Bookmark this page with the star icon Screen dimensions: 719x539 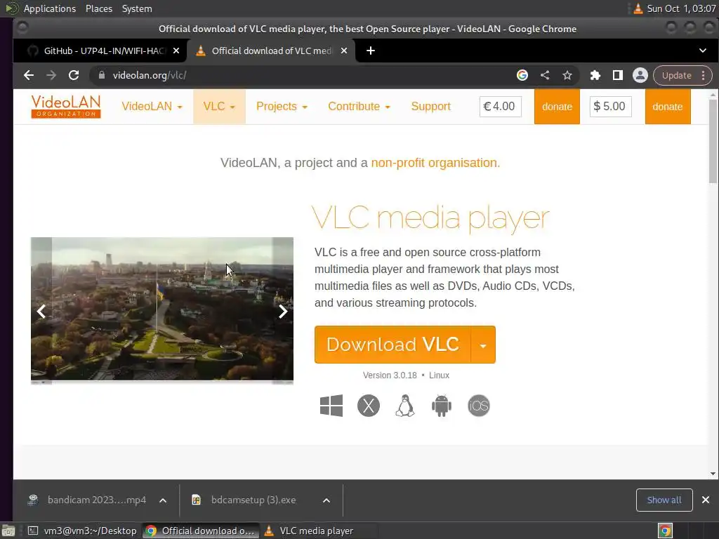pyautogui.click(x=567, y=75)
